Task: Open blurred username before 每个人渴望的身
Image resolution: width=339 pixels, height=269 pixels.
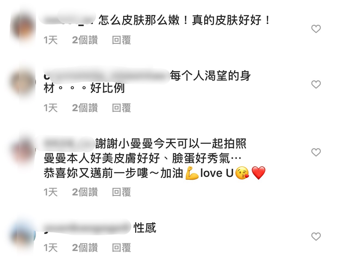Action: point(106,75)
